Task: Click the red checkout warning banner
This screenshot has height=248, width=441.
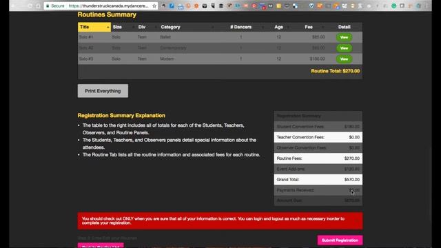Action: pyautogui.click(x=220, y=220)
